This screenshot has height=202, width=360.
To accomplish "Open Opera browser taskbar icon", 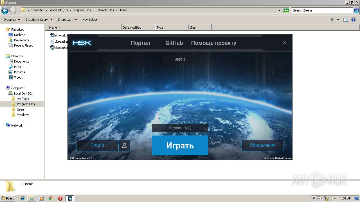I will point(60,198).
